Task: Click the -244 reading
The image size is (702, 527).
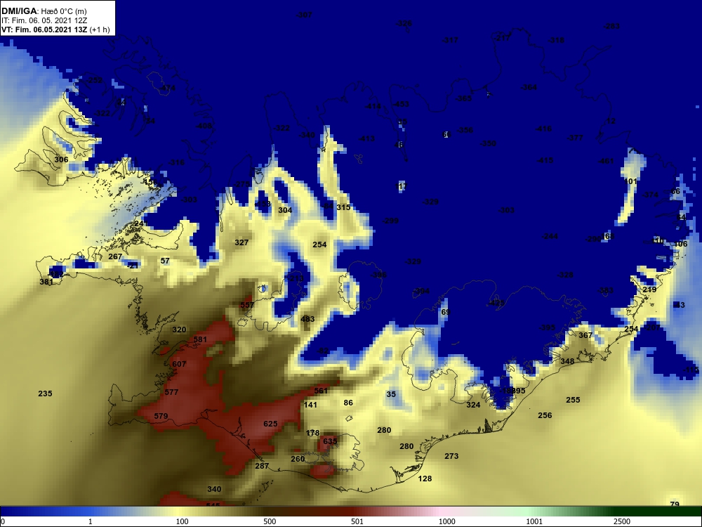Action: point(550,236)
